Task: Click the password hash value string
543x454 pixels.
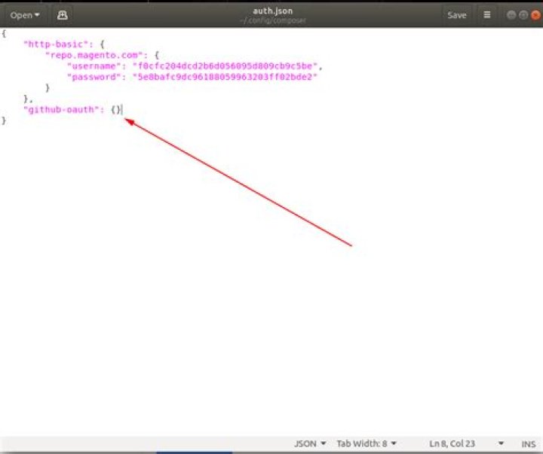Action: pos(225,77)
